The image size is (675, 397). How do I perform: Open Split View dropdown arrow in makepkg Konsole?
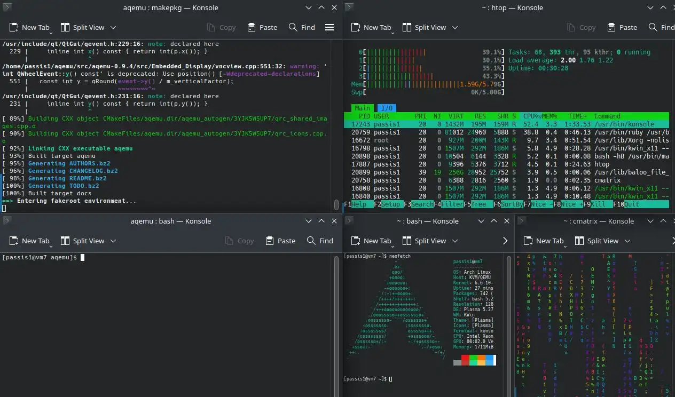(113, 27)
